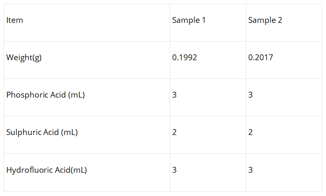Viewport: 326px width, 196px height.
Task: Select Sulphuric Acid value for Sample 1
Action: pos(175,132)
